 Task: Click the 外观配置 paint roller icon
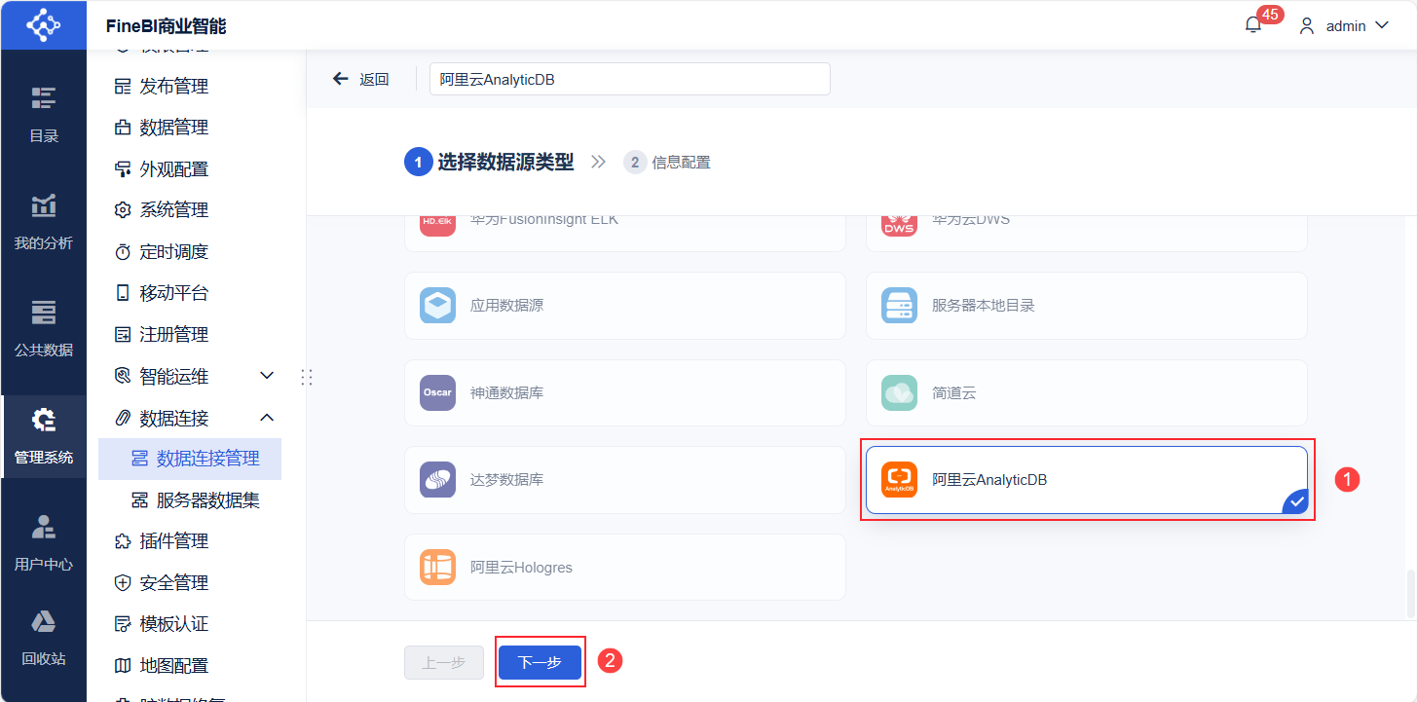coord(123,169)
